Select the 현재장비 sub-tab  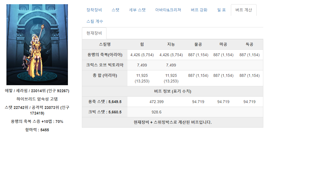[x=94, y=33]
